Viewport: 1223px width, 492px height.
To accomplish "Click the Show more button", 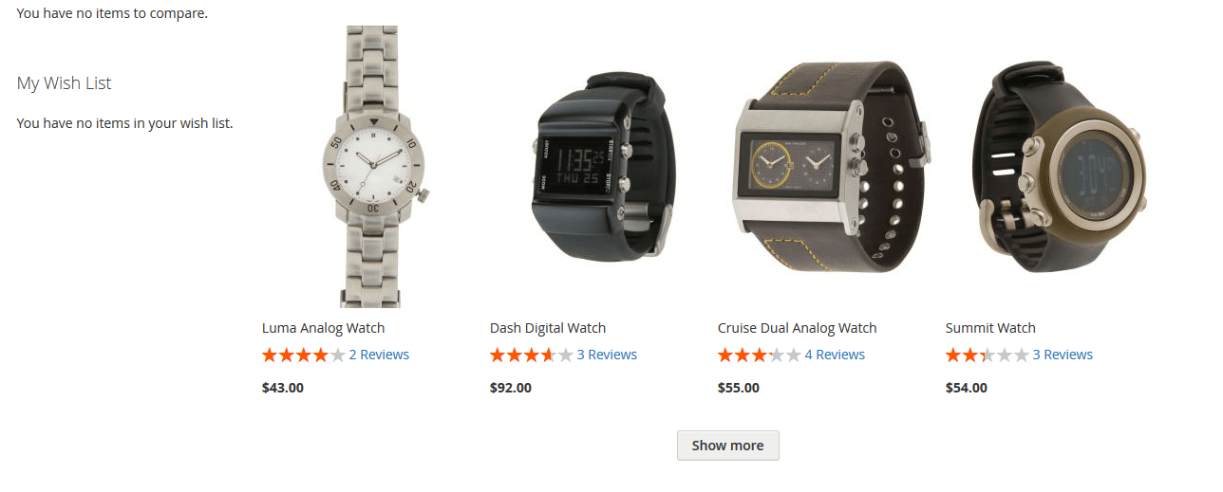I will pos(728,446).
